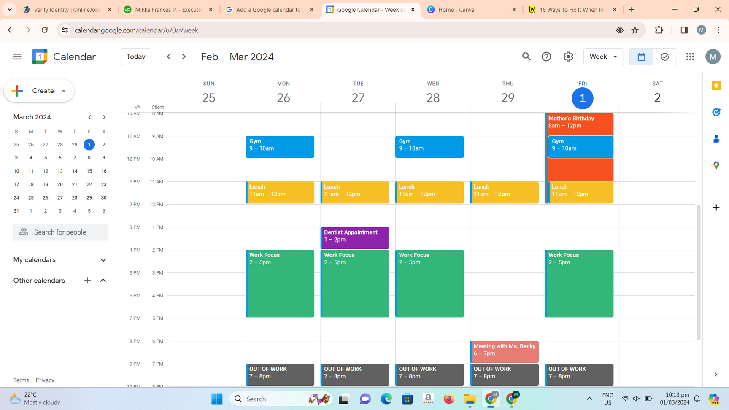729x410 pixels.
Task: Click Search for people field
Action: coord(61,232)
